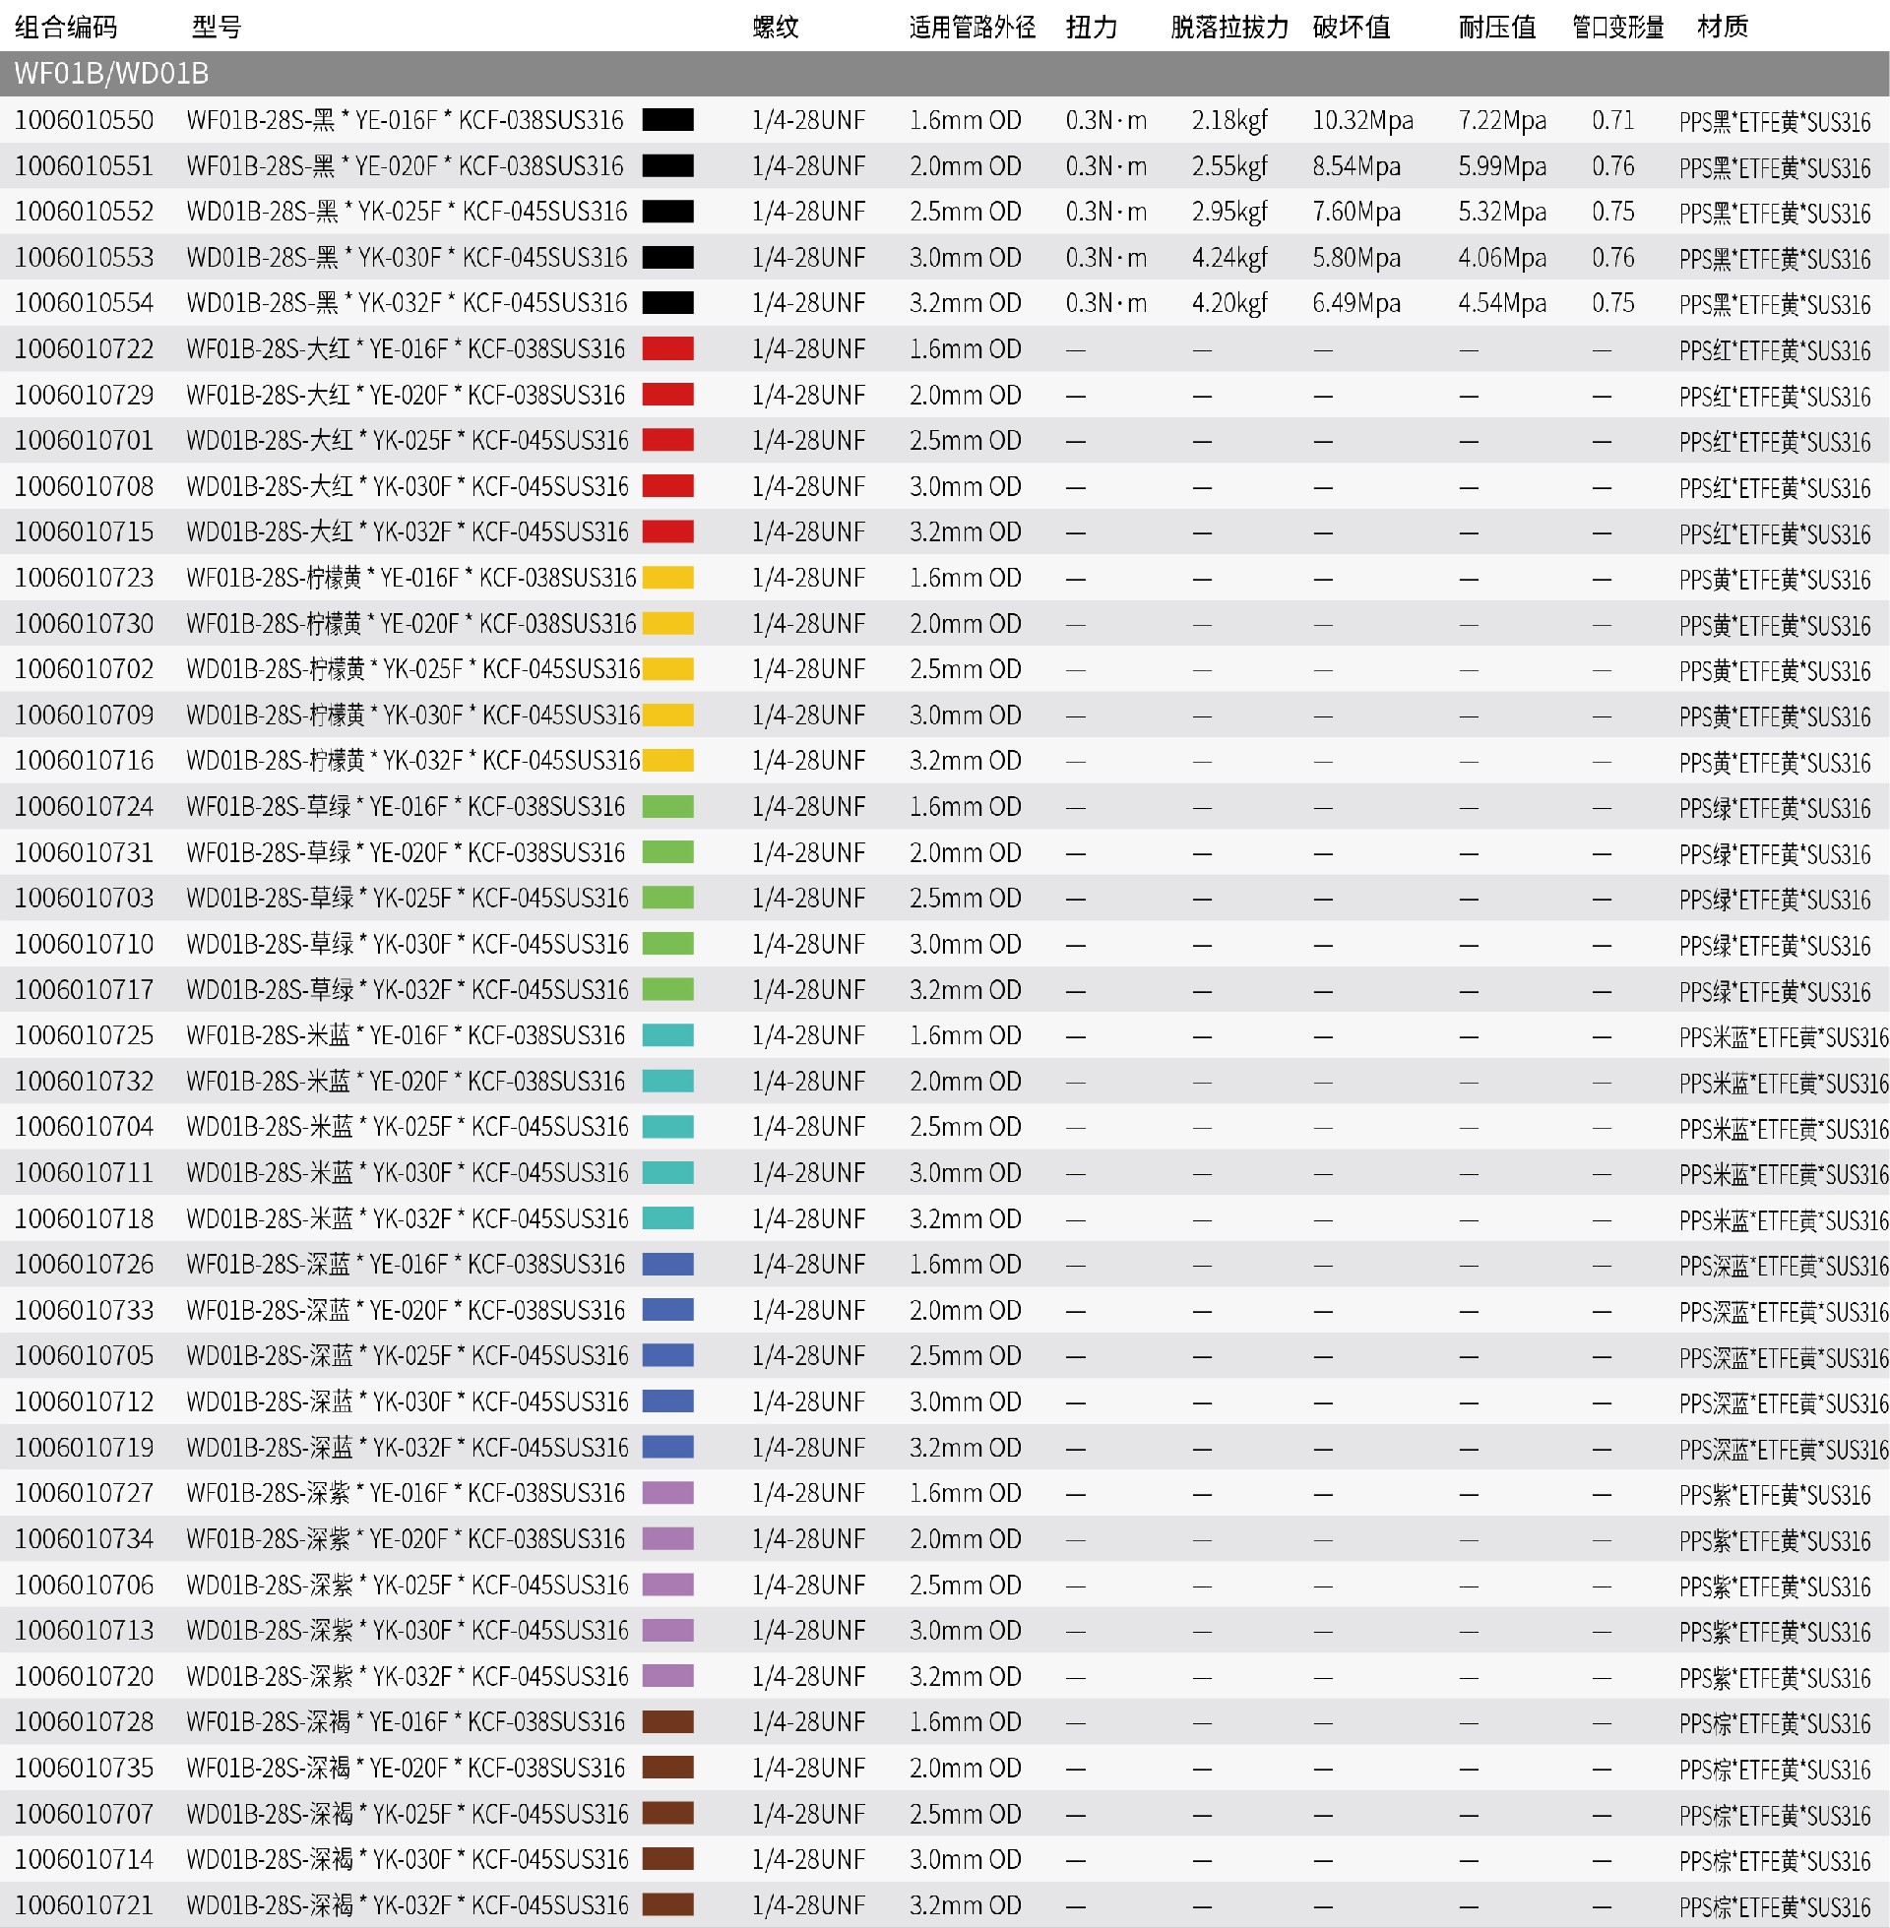Click the 型号 column header
The image size is (1890, 1928).
tap(217, 27)
